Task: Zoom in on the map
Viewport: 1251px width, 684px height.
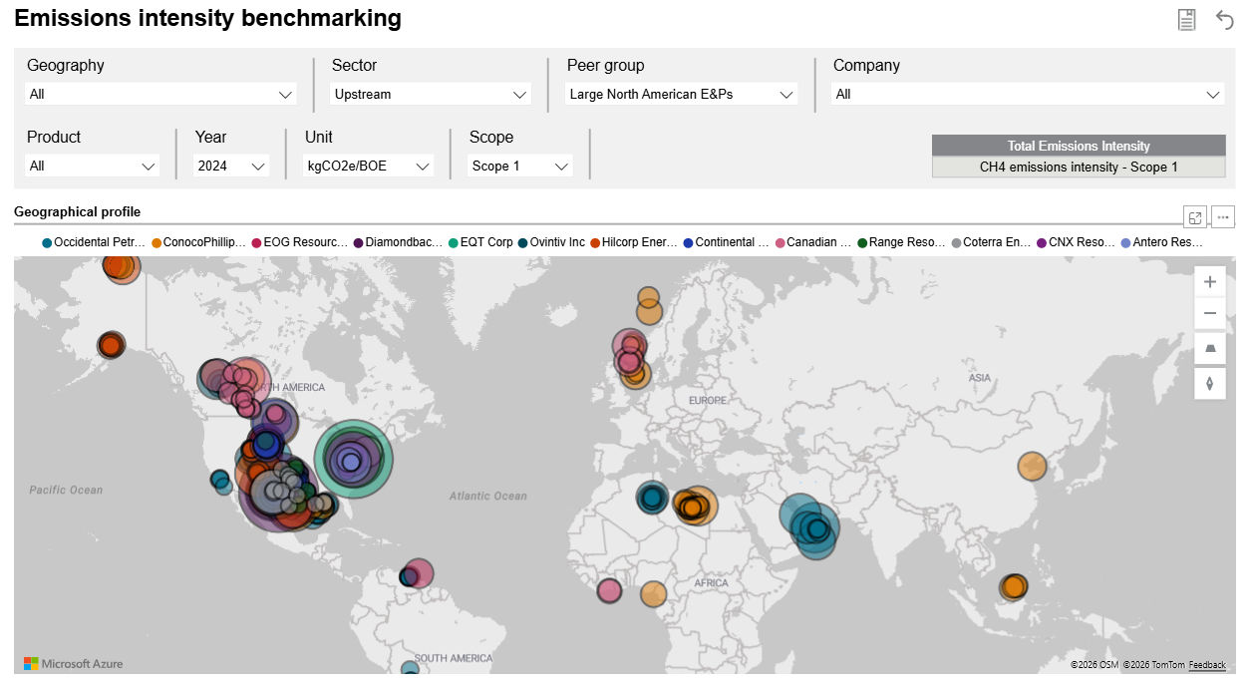Action: (1210, 282)
